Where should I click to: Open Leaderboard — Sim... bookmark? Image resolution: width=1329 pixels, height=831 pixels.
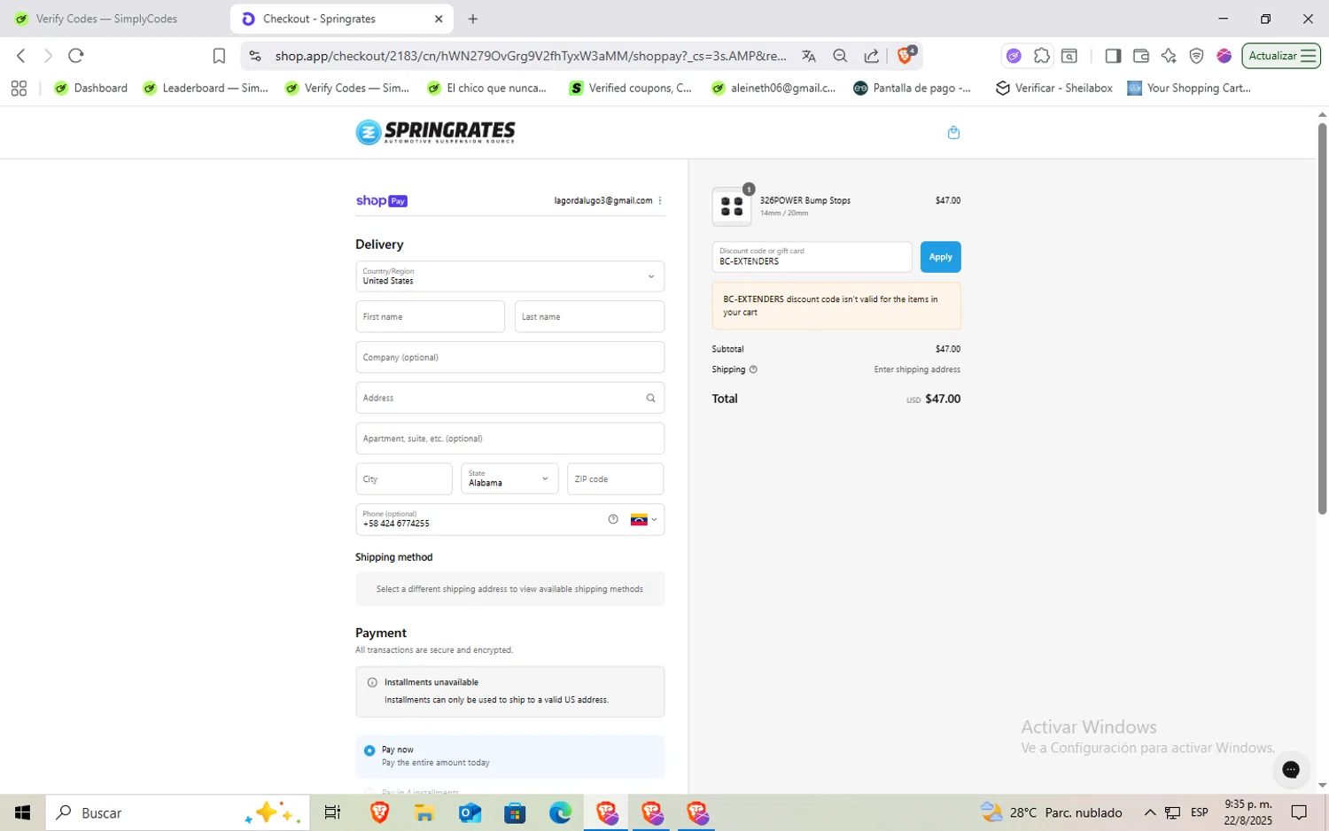pos(206,88)
